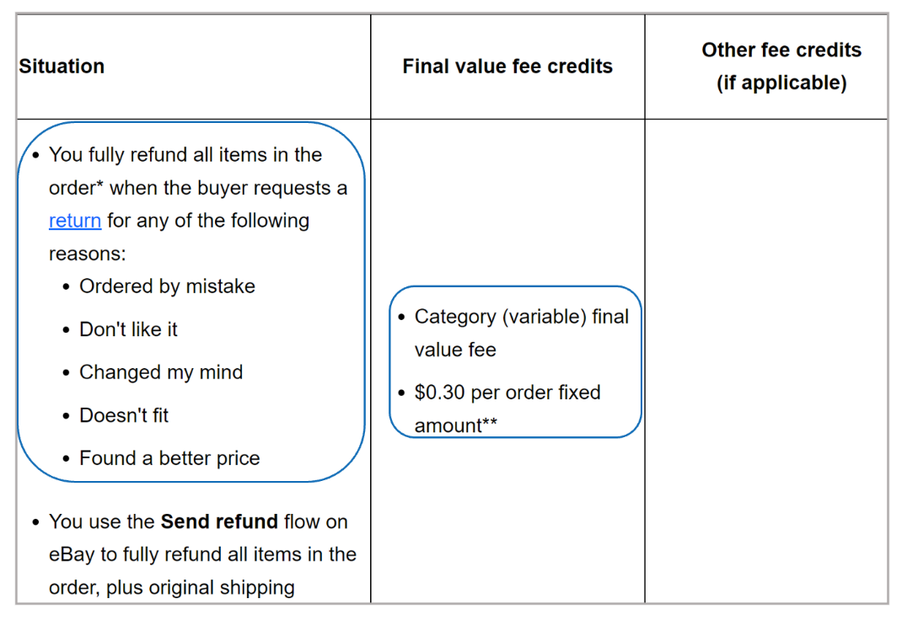Click the "amount**" footnote text
907x620 pixels.
[x=455, y=425]
